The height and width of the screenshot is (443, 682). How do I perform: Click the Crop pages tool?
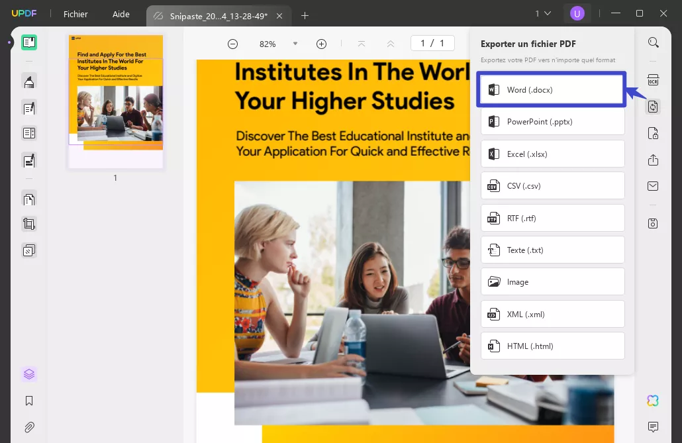point(29,224)
